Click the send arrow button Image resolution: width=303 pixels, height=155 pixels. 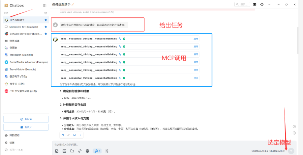pos(291,151)
